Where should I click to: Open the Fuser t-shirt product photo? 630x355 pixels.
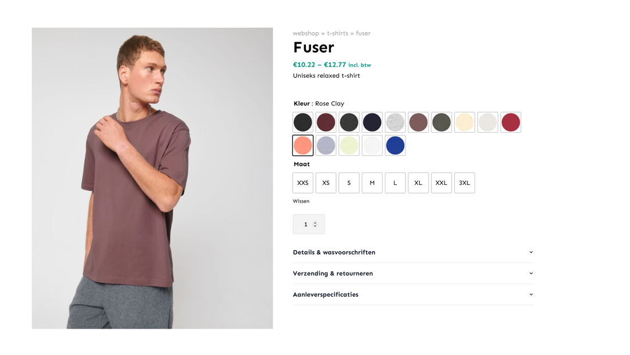click(x=152, y=178)
